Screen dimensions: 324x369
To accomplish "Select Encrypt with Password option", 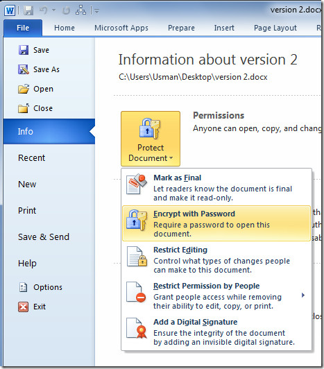I will pyautogui.click(x=216, y=223).
